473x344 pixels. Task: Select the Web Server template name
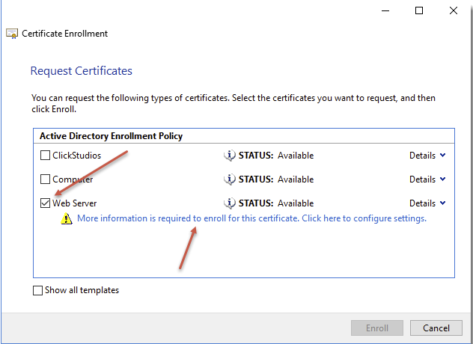75,203
